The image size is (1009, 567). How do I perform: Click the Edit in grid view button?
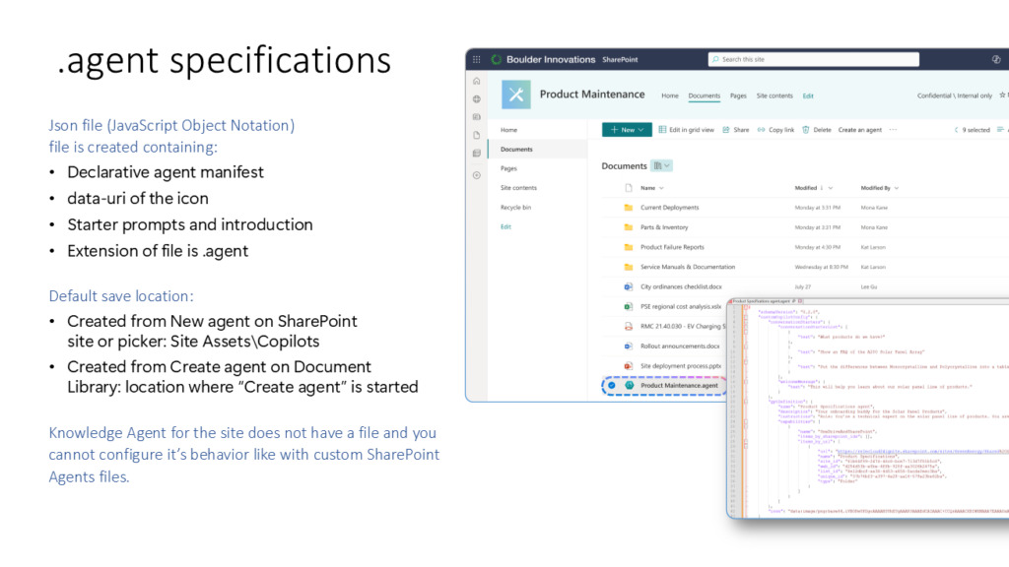[686, 130]
